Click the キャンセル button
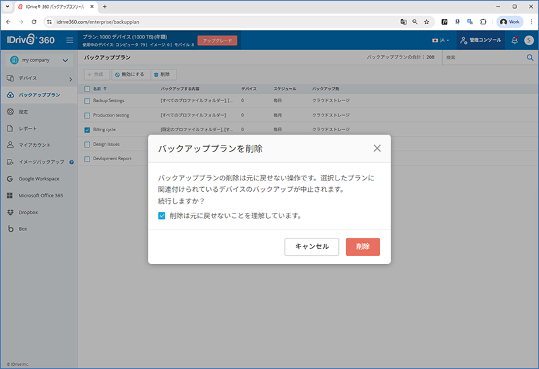Viewport: 539px width, 369px height. point(311,246)
